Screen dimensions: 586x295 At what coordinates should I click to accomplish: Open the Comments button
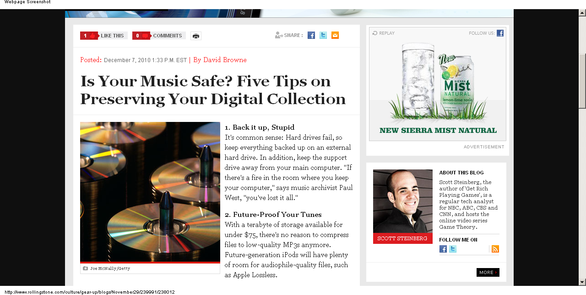click(159, 36)
